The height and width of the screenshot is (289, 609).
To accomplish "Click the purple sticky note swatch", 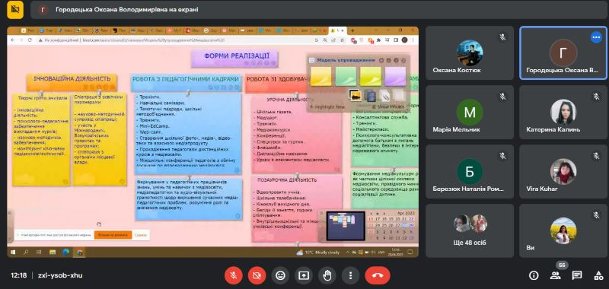I will 395,76.
